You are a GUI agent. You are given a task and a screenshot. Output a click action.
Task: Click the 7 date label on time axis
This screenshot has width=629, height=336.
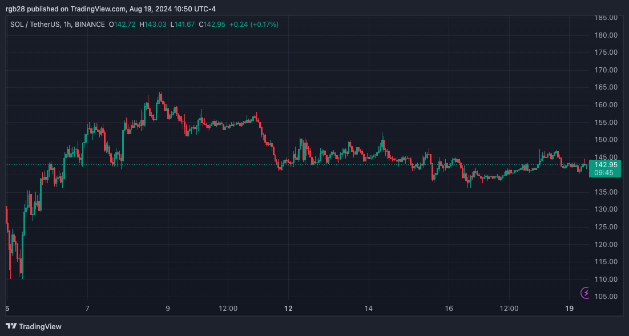pyautogui.click(x=87, y=308)
